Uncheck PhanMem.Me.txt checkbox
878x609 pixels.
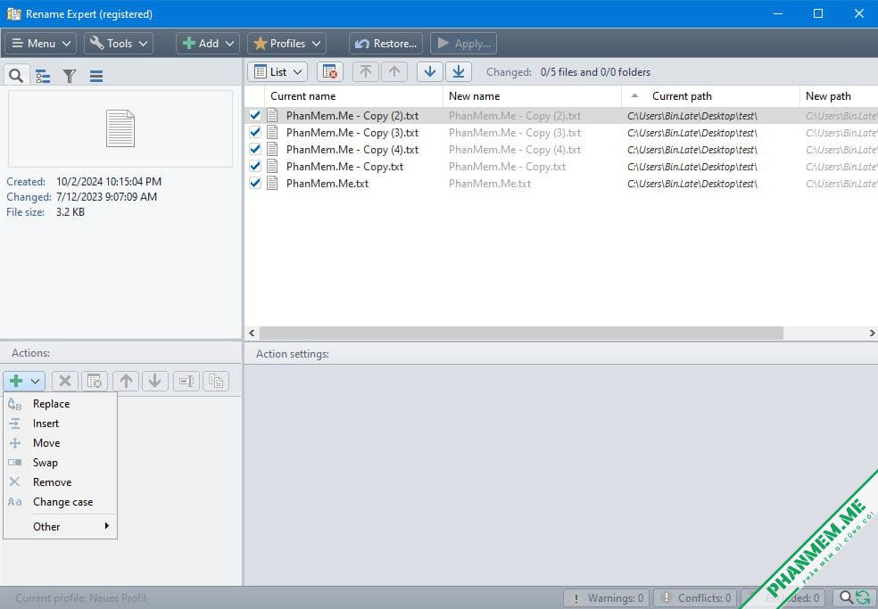pos(255,183)
